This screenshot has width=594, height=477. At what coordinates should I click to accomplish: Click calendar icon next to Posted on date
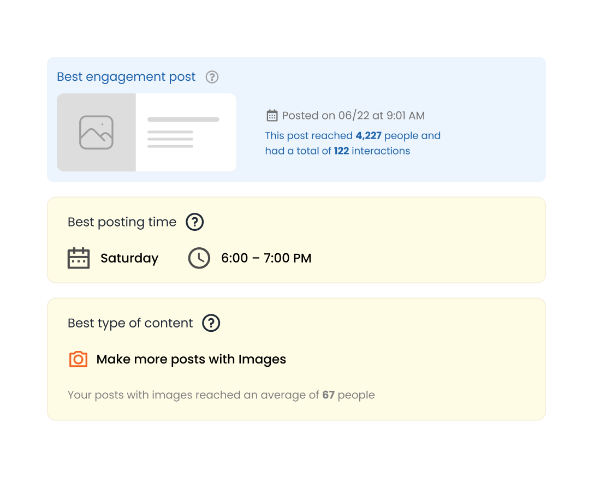point(272,116)
